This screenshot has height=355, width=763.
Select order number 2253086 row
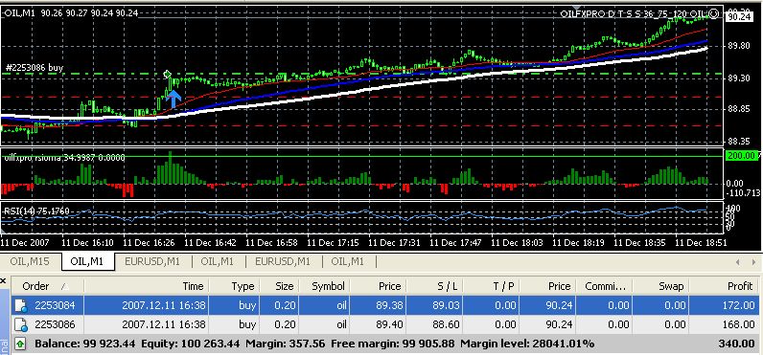coord(384,324)
